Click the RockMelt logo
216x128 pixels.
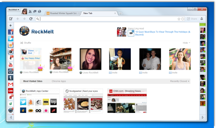36,31
